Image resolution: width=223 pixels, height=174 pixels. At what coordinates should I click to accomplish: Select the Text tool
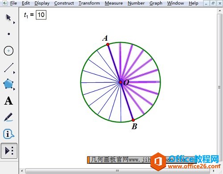(x=8, y=101)
